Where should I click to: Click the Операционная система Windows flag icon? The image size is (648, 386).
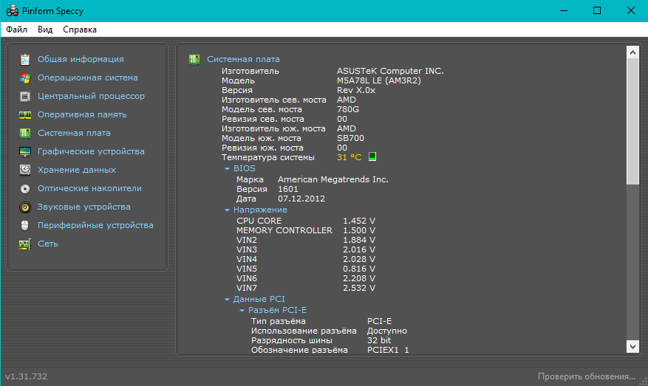click(x=25, y=78)
